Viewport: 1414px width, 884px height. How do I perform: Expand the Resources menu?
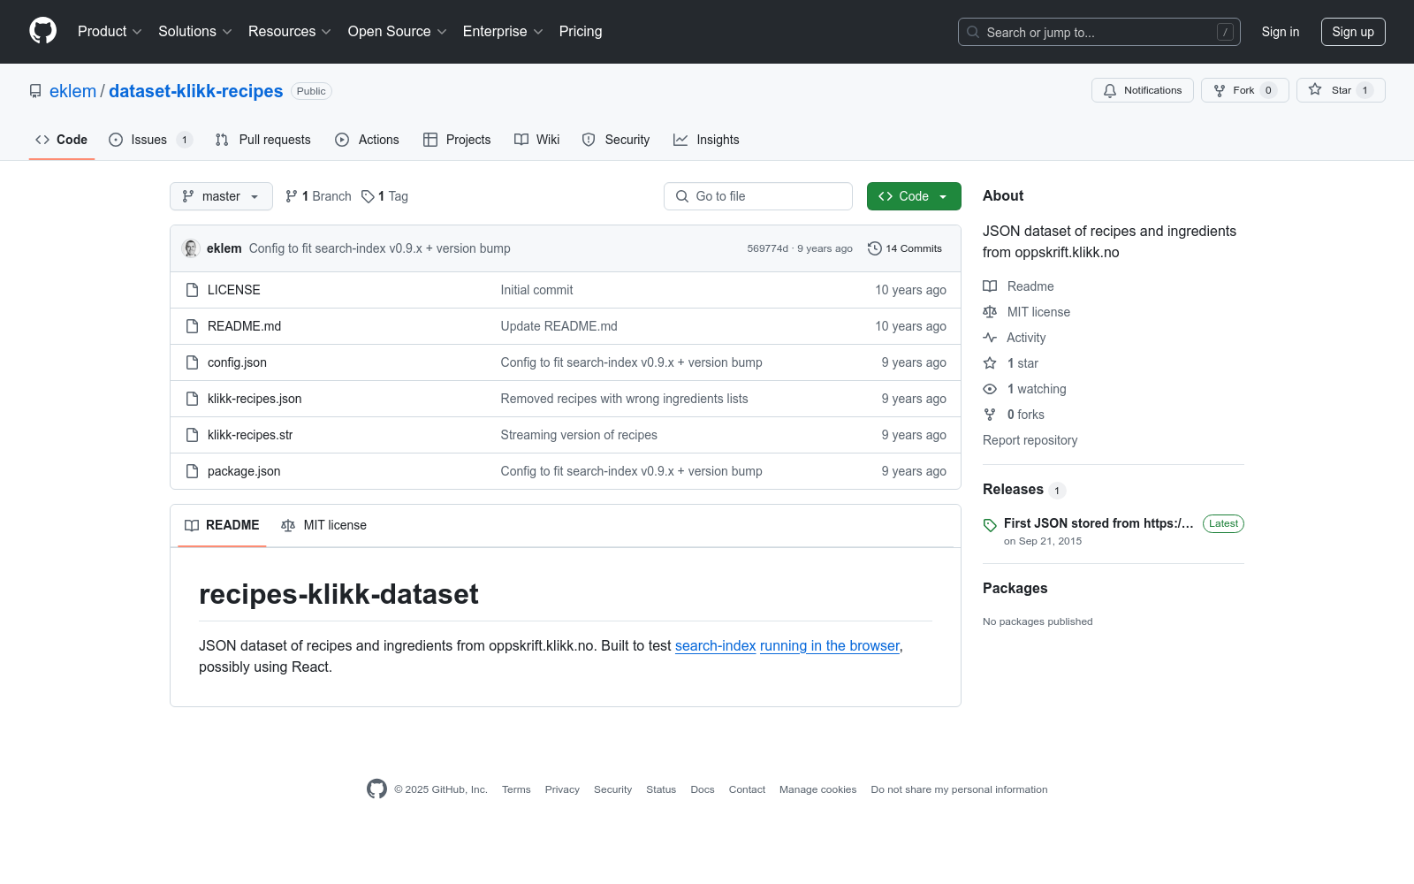(x=290, y=31)
